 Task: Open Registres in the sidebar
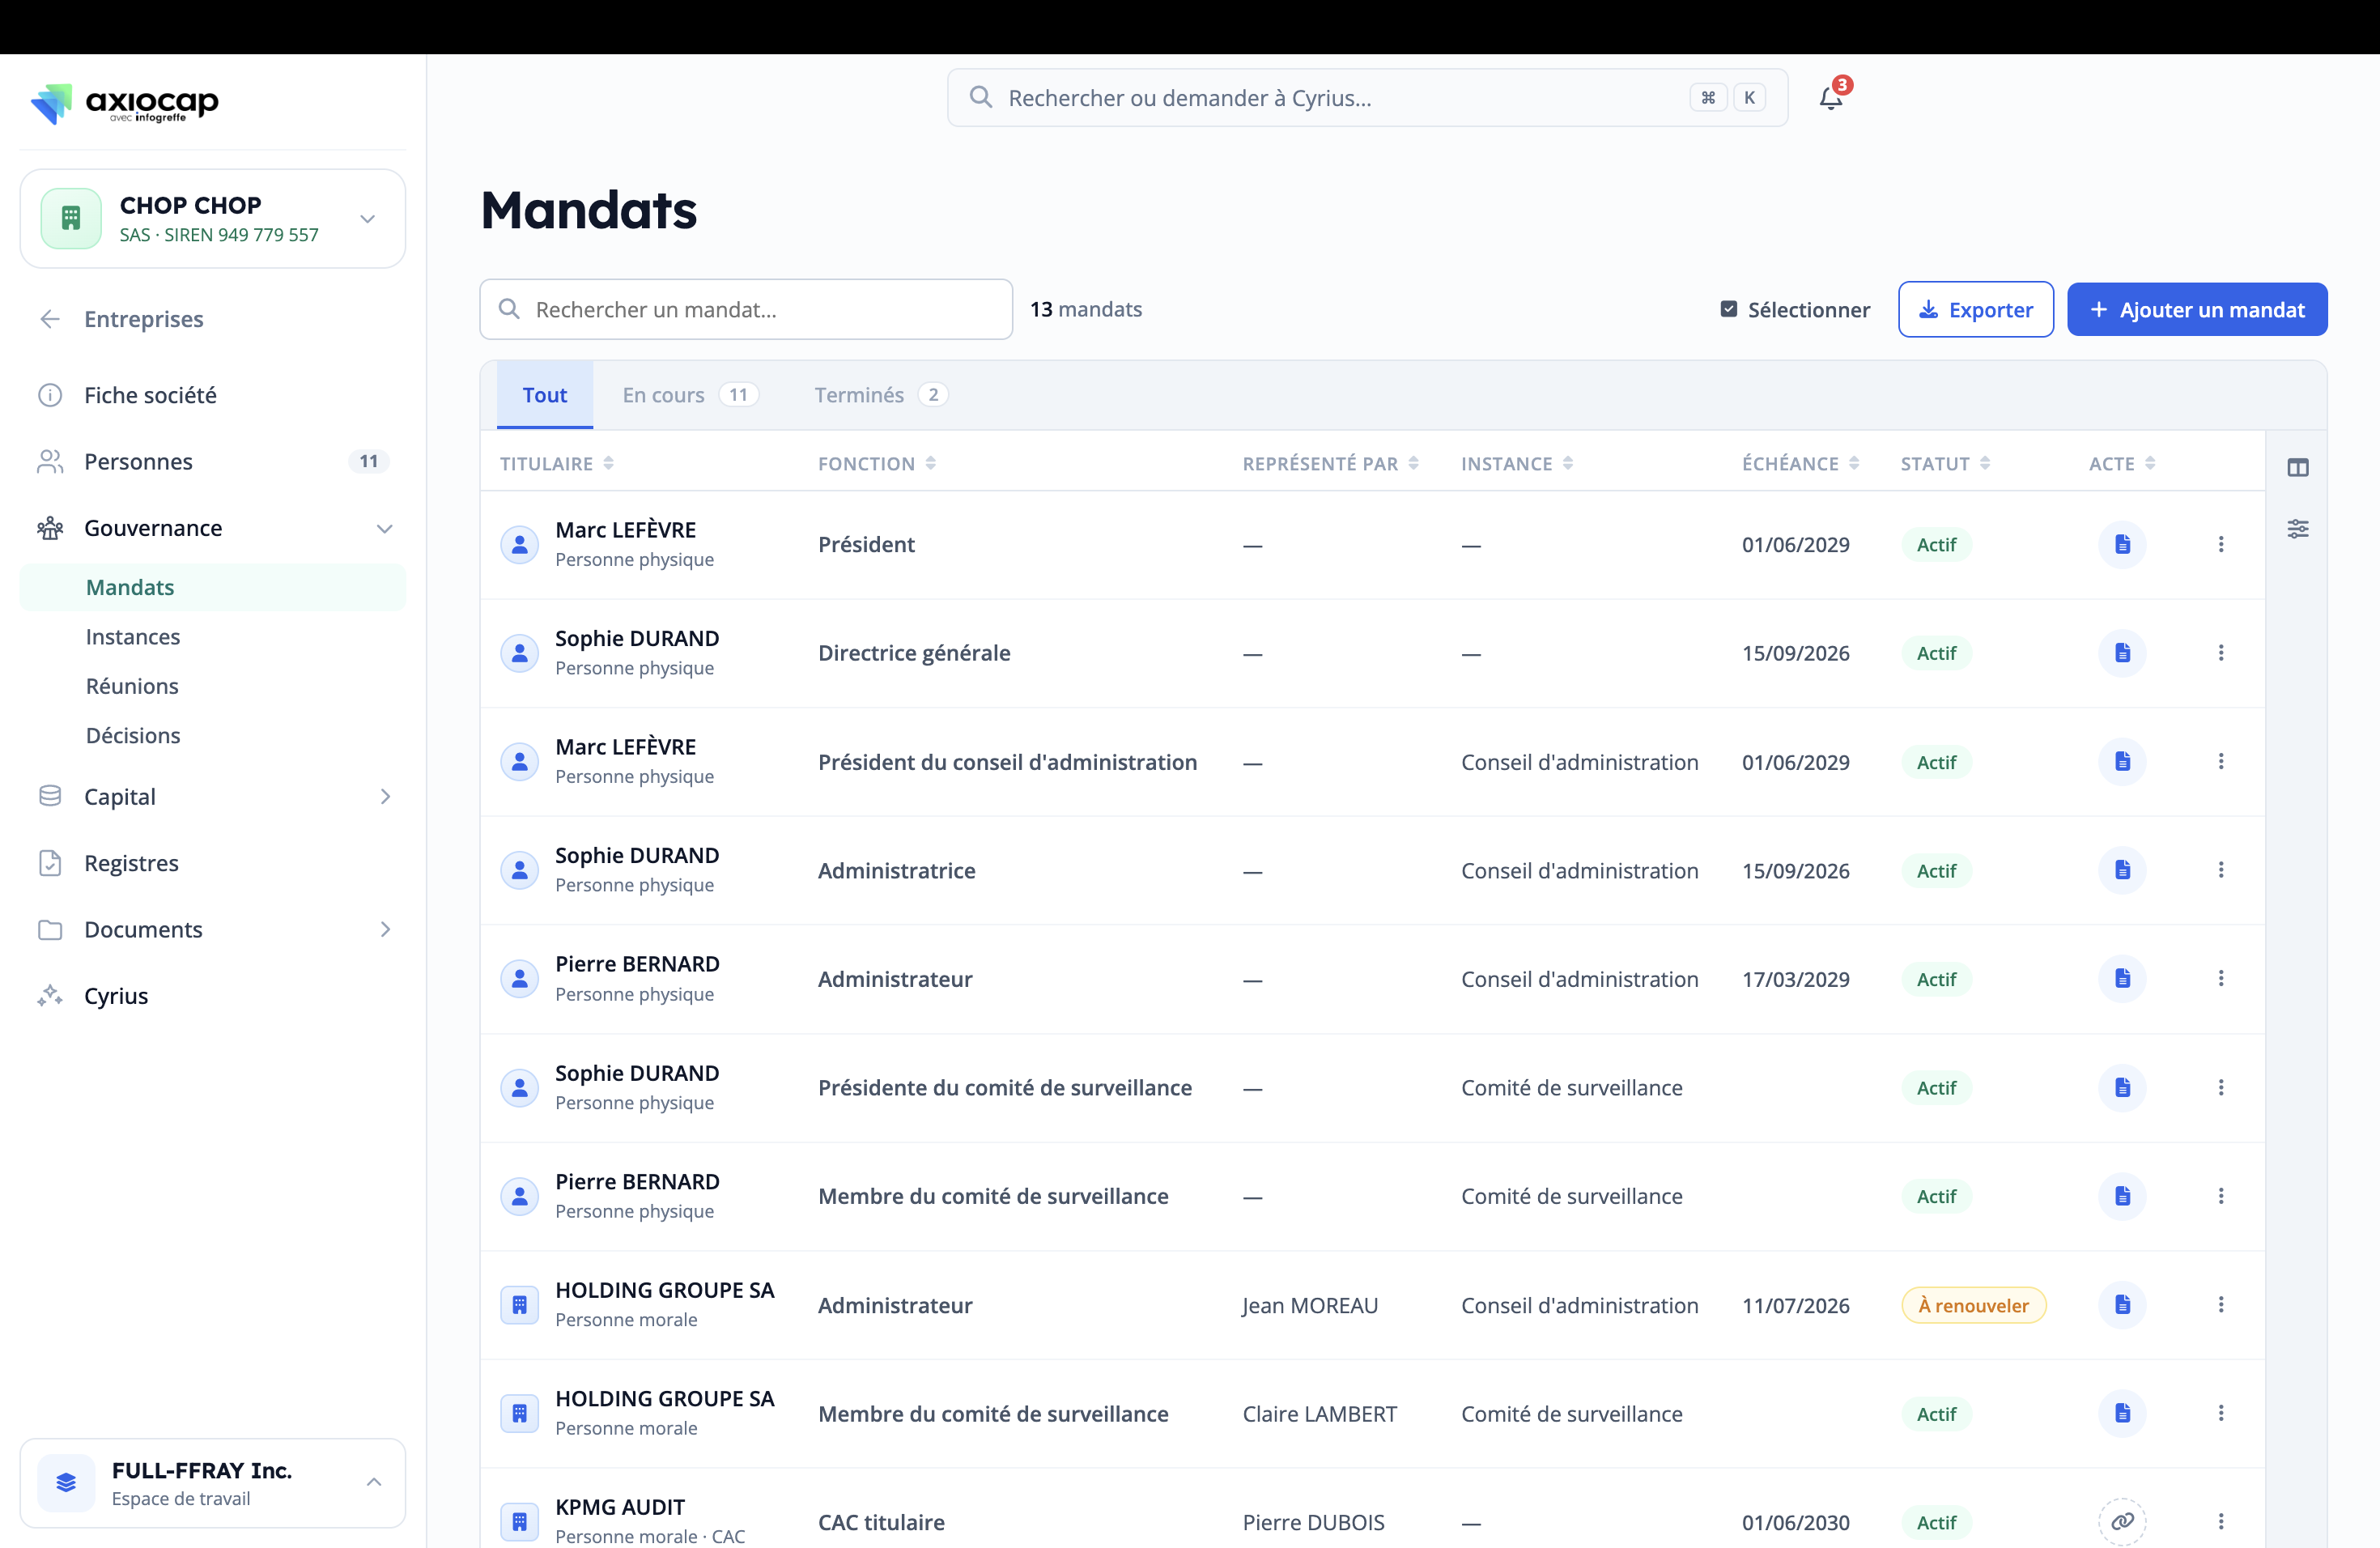pyautogui.click(x=213, y=862)
